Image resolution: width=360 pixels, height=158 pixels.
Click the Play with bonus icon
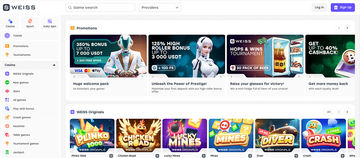(x=7, y=108)
